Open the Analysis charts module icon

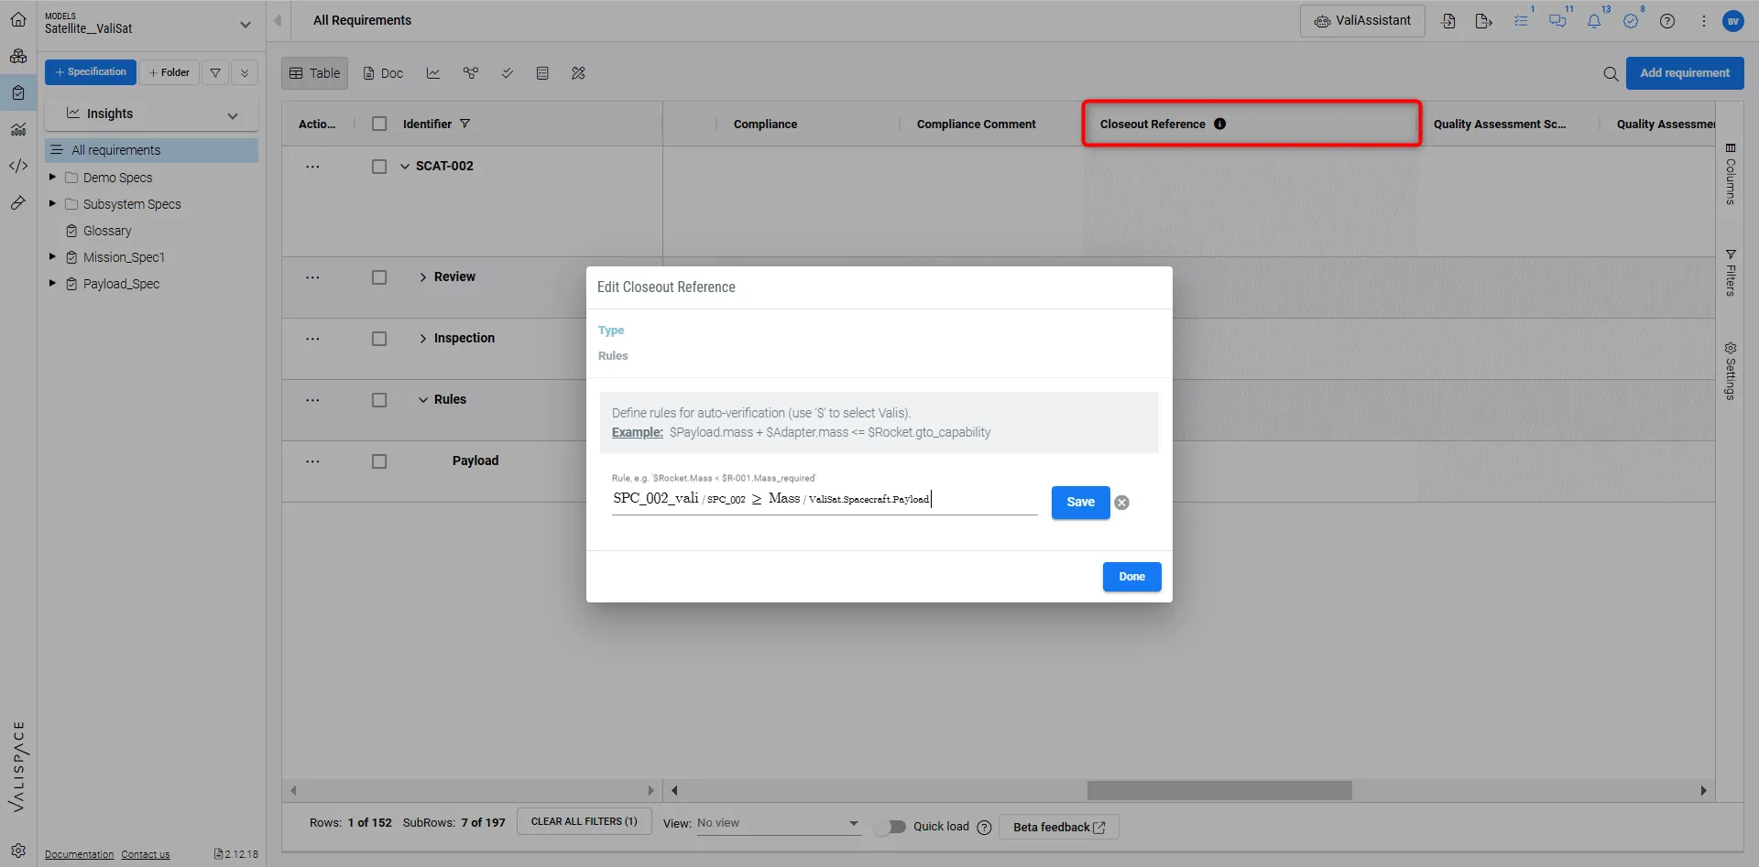coord(18,129)
